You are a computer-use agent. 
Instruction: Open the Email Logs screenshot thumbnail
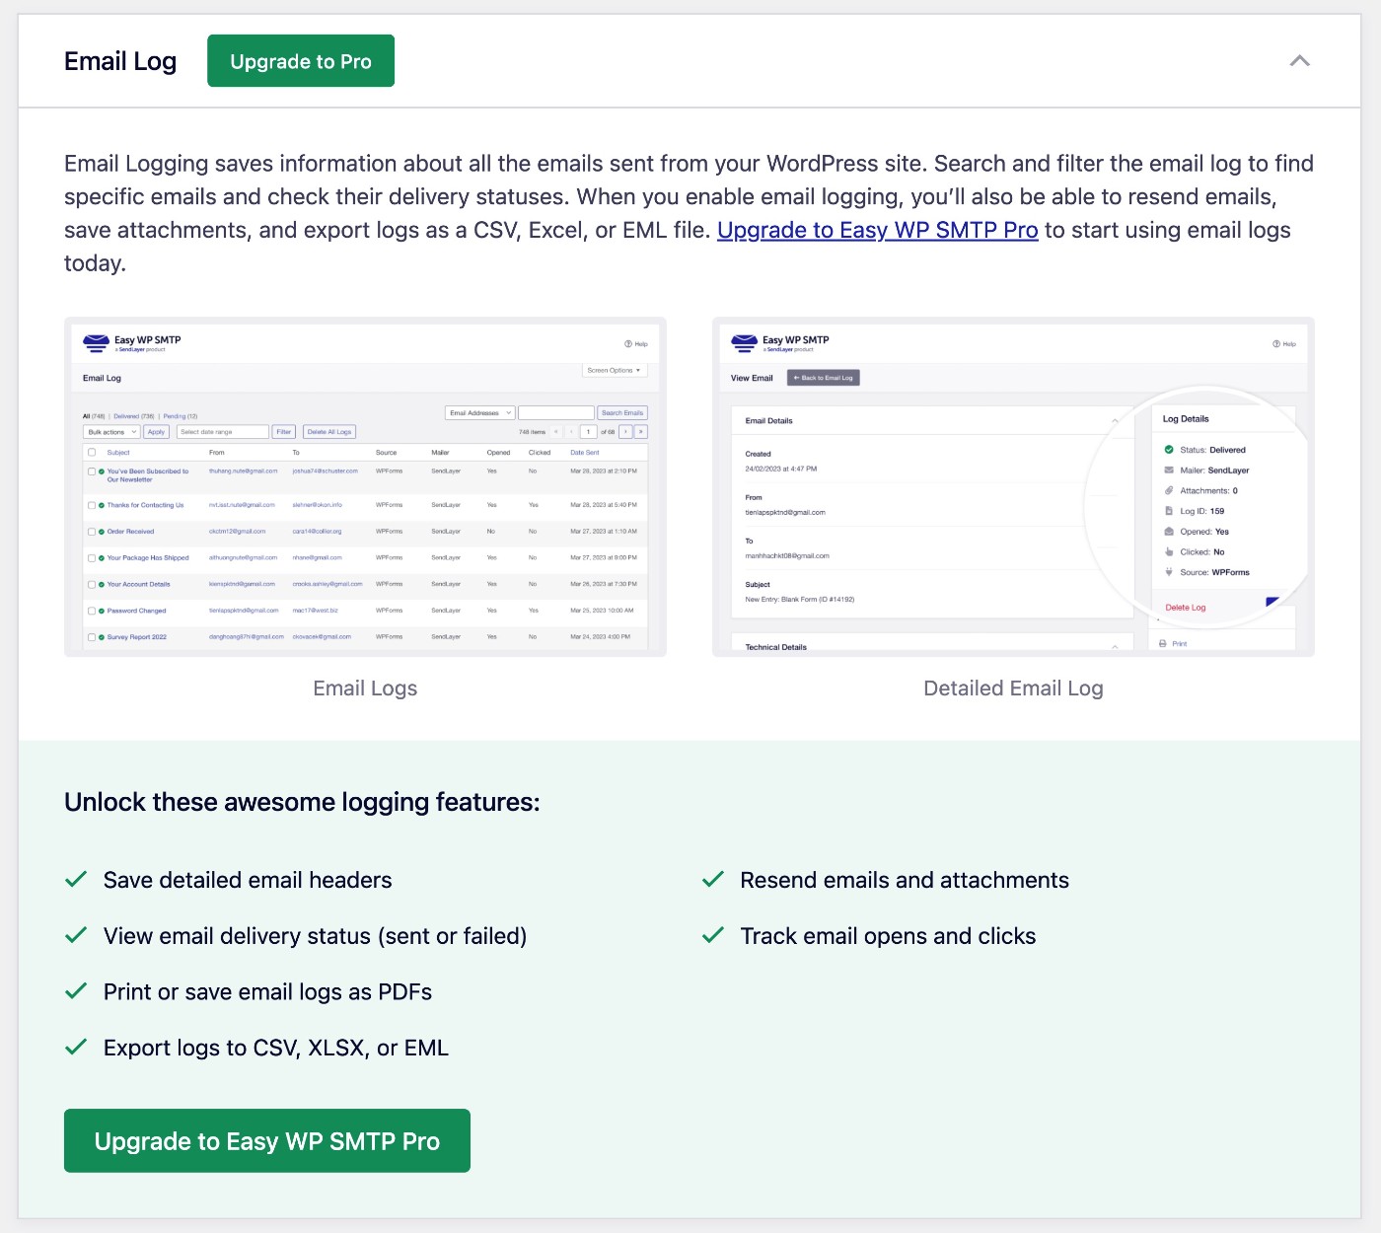(x=365, y=486)
